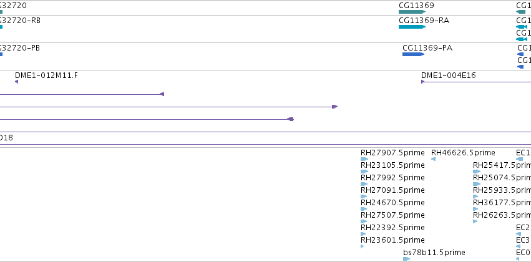Viewport: 531px width, 262px height.
Task: Select the RH25933.5prime EST arrow
Action: tap(476, 196)
